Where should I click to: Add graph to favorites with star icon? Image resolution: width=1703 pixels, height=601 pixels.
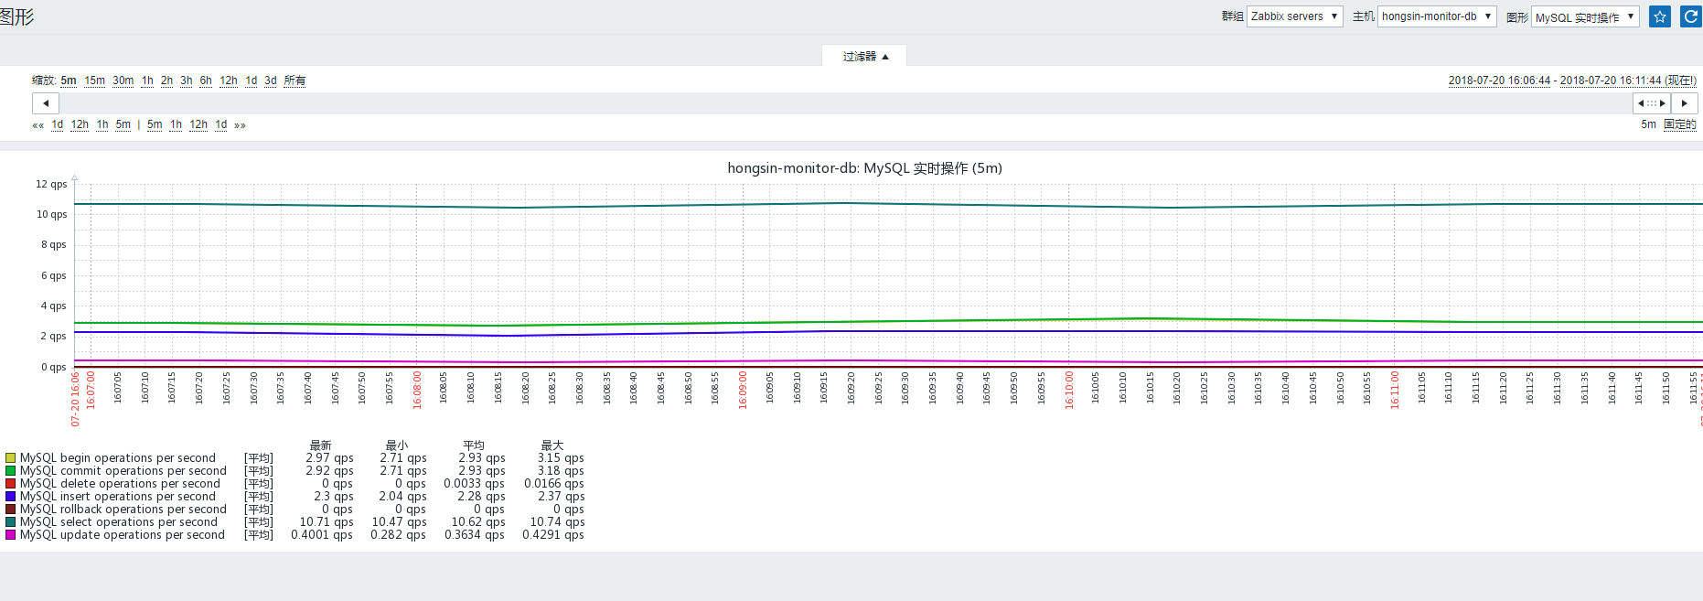tap(1659, 16)
